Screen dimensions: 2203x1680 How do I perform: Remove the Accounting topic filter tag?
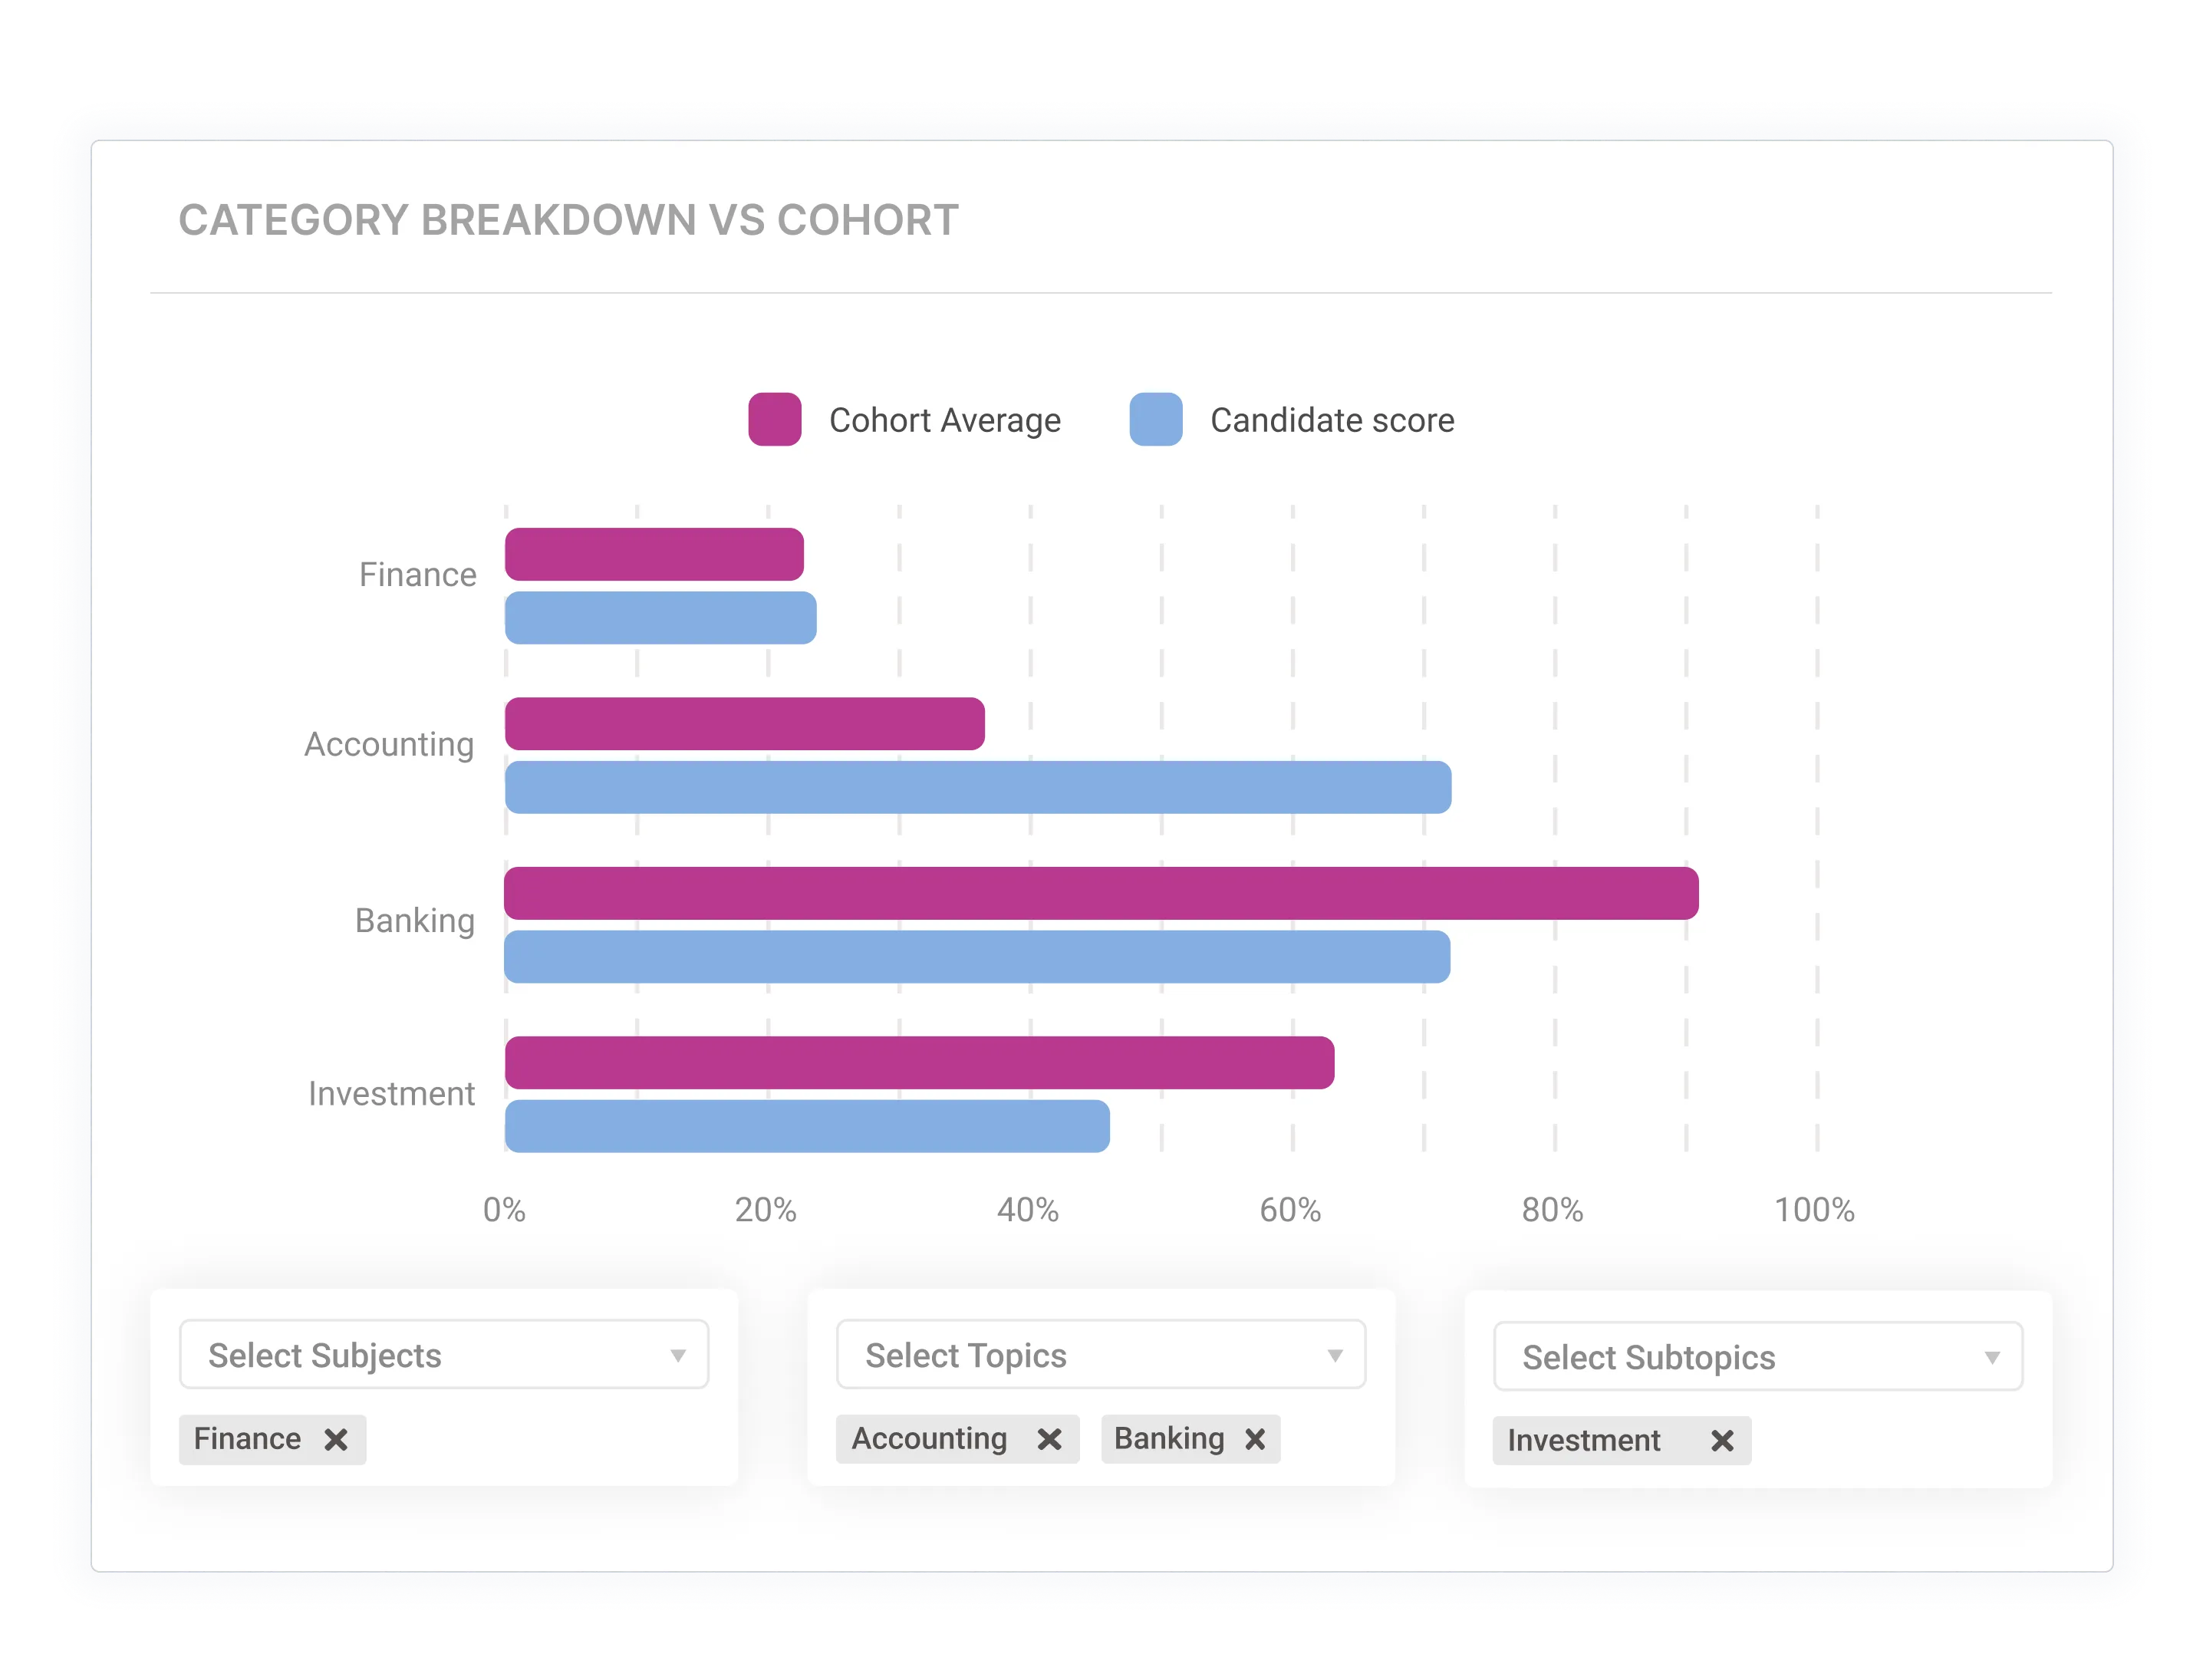pos(1049,1440)
